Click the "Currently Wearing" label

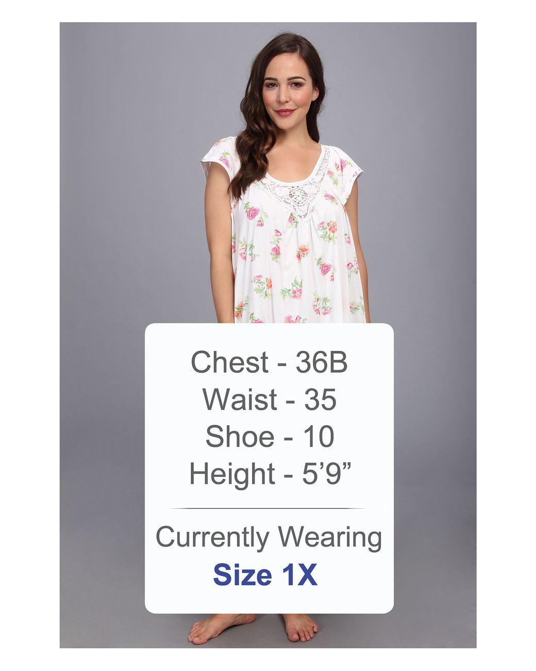pyautogui.click(x=269, y=538)
